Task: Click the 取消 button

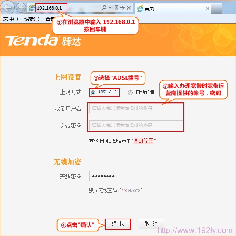Action: pos(151,224)
